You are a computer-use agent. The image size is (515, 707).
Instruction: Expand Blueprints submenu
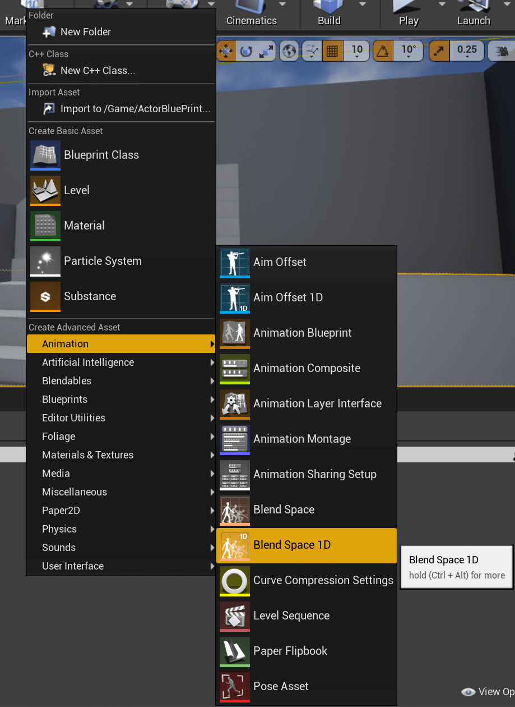point(121,400)
